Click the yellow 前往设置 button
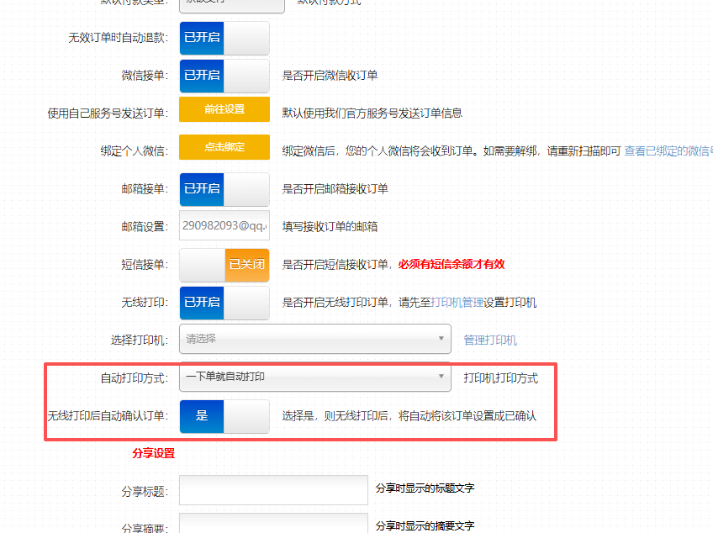The width and height of the screenshot is (713, 533). [224, 109]
